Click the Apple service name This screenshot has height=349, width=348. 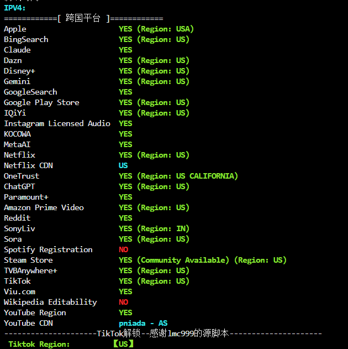[15, 29]
